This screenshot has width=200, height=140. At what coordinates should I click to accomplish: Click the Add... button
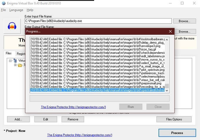pos(18,119)
